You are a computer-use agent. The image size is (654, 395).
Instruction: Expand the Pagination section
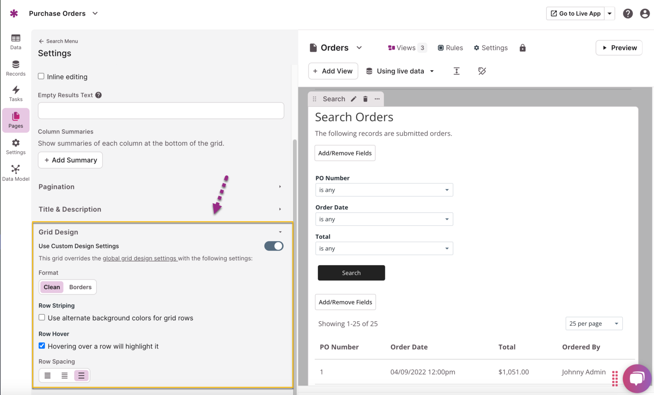(x=160, y=187)
